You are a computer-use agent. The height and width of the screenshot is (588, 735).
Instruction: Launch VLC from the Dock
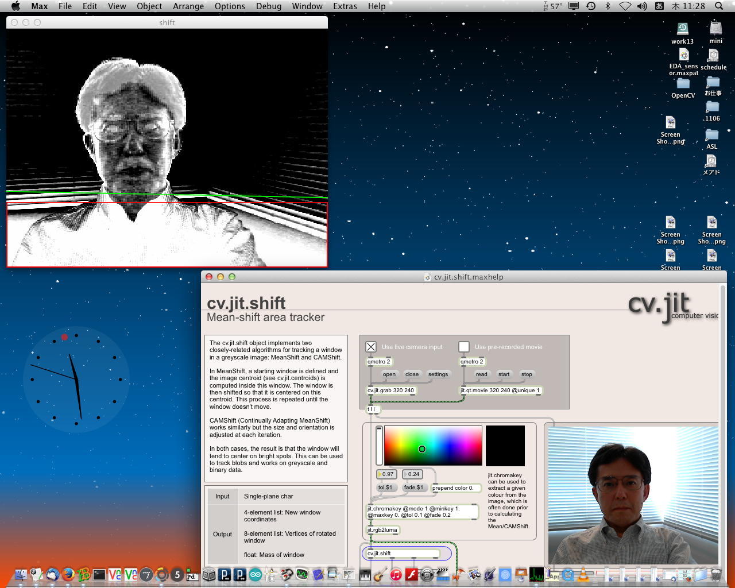tap(583, 574)
